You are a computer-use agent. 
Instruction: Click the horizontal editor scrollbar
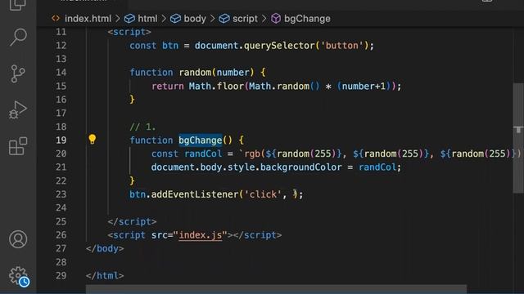pos(276,289)
